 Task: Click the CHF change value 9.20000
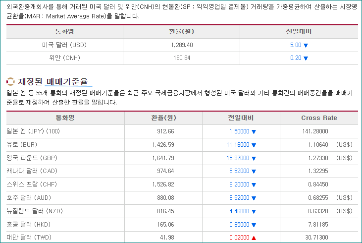[239, 185]
